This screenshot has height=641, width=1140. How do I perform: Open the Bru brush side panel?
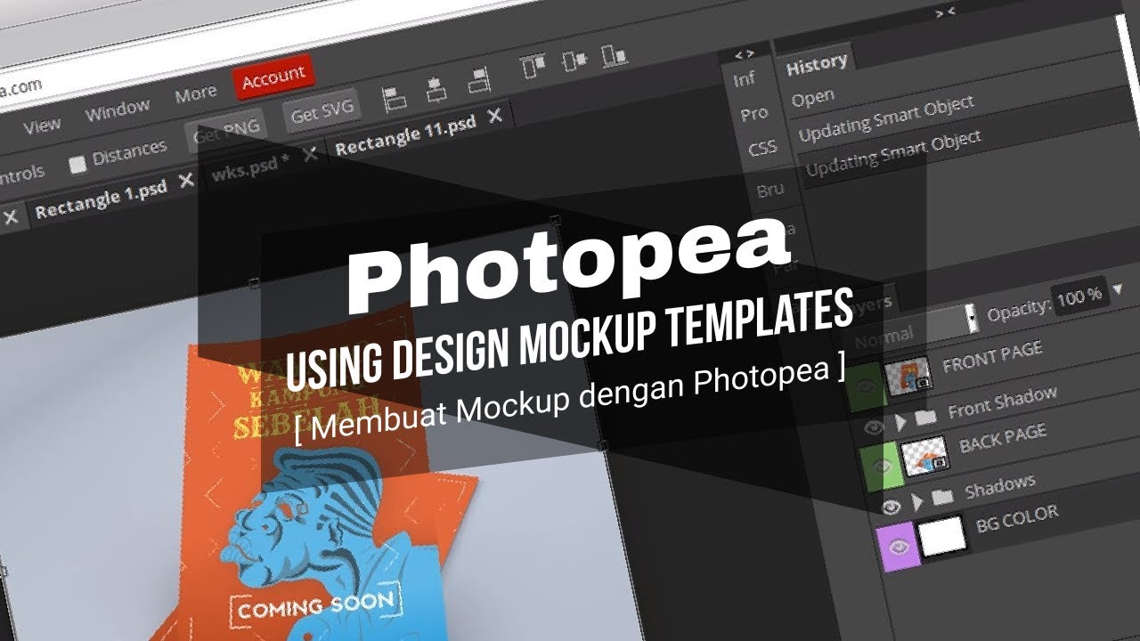769,190
